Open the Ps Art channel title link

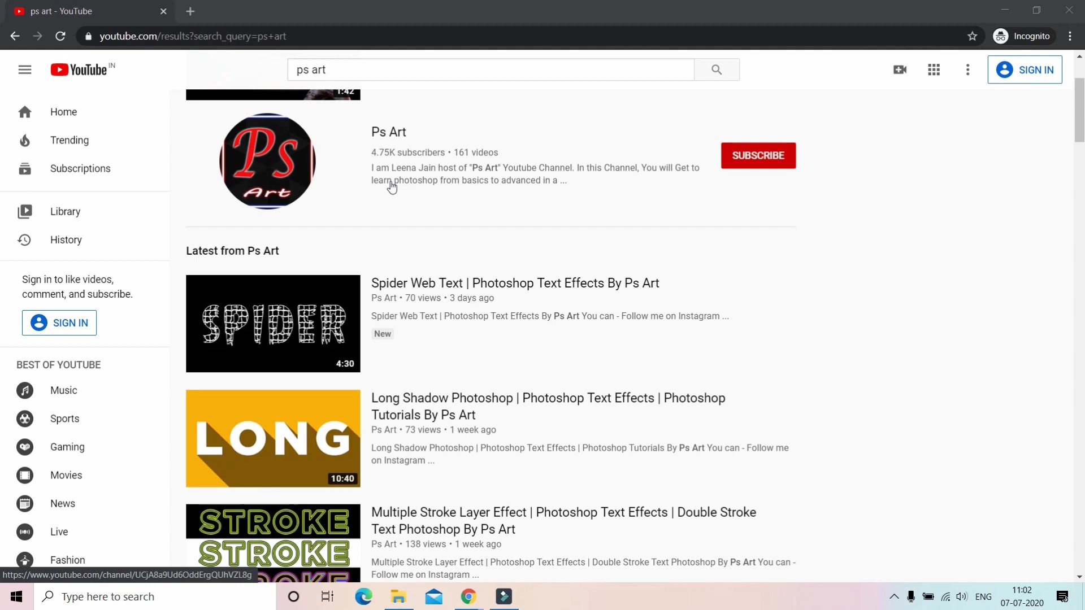click(x=389, y=132)
